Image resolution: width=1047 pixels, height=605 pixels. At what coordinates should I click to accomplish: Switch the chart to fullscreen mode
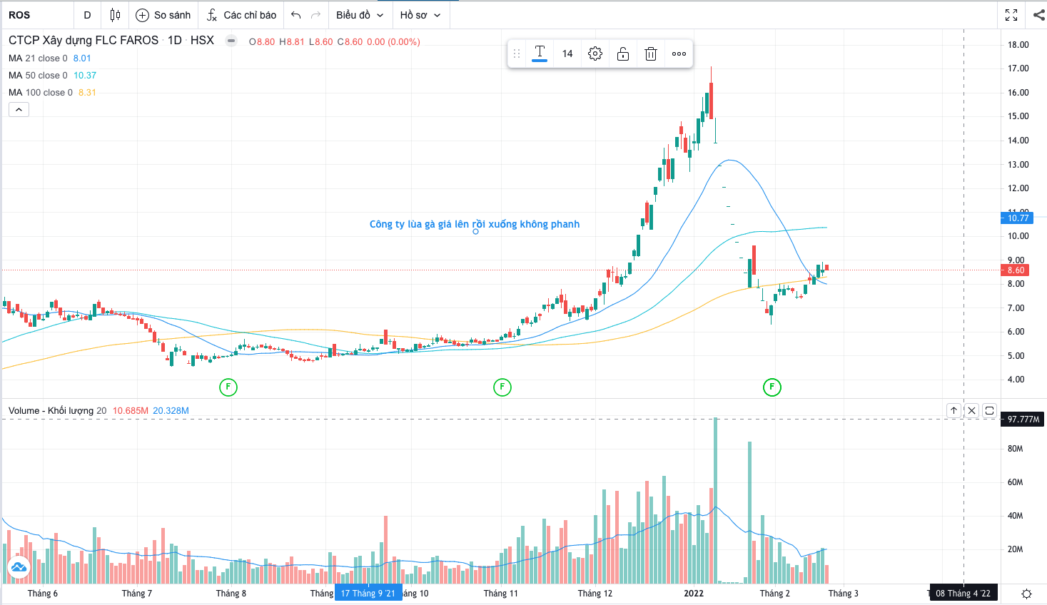coord(1011,15)
